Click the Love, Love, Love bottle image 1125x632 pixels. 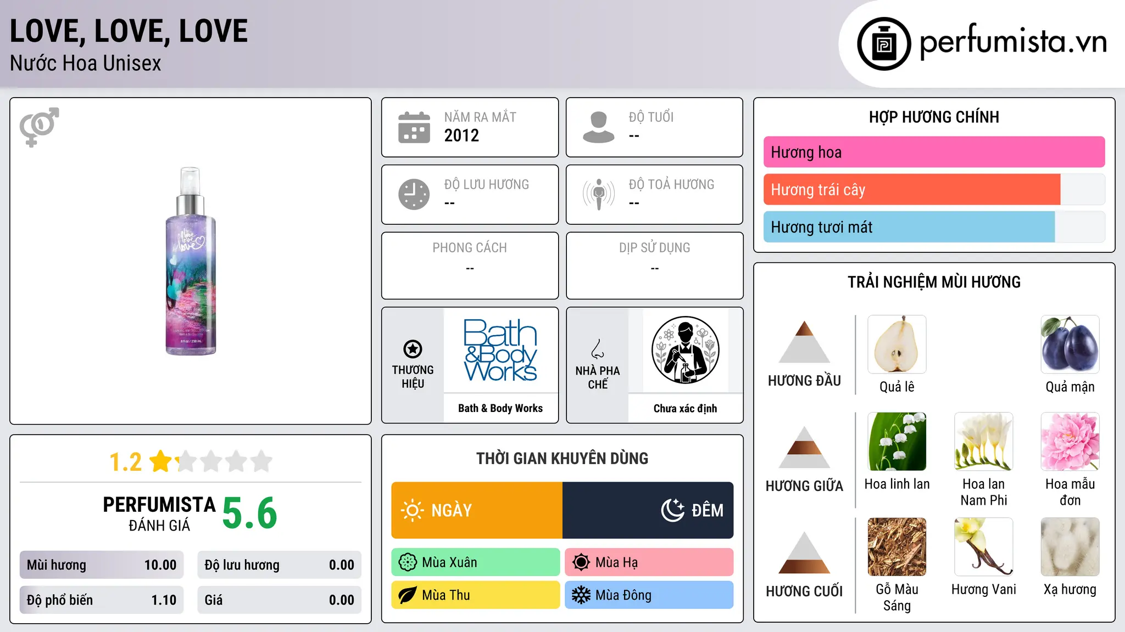coord(191,261)
